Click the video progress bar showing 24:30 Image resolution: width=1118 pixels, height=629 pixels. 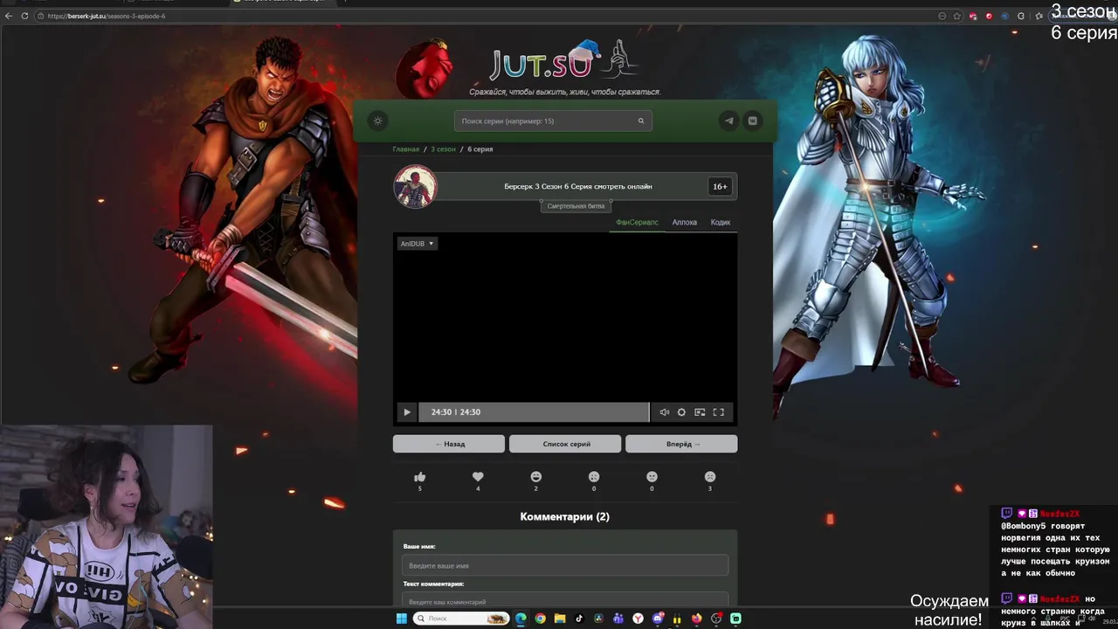pyautogui.click(x=534, y=412)
